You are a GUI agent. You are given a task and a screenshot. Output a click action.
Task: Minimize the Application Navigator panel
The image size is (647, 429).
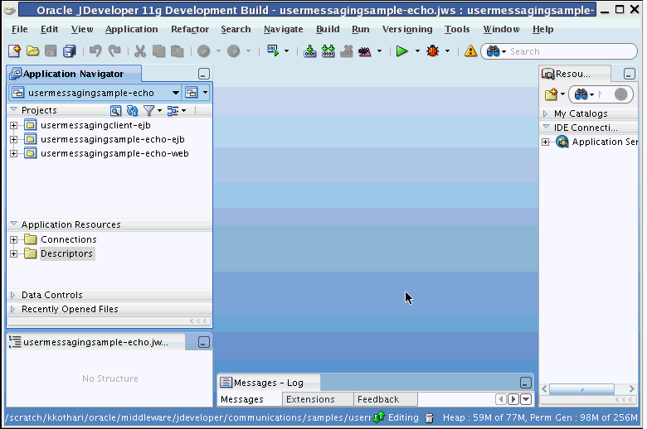click(204, 75)
